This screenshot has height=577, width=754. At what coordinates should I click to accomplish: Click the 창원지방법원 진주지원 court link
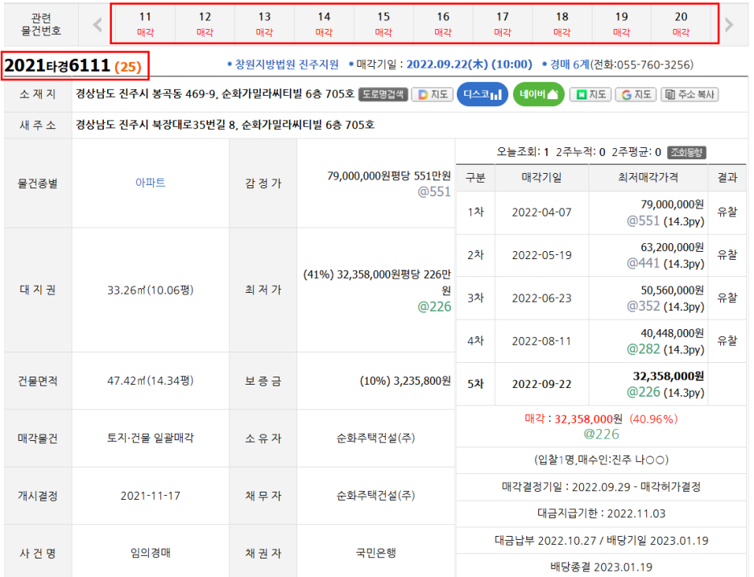coord(287,64)
